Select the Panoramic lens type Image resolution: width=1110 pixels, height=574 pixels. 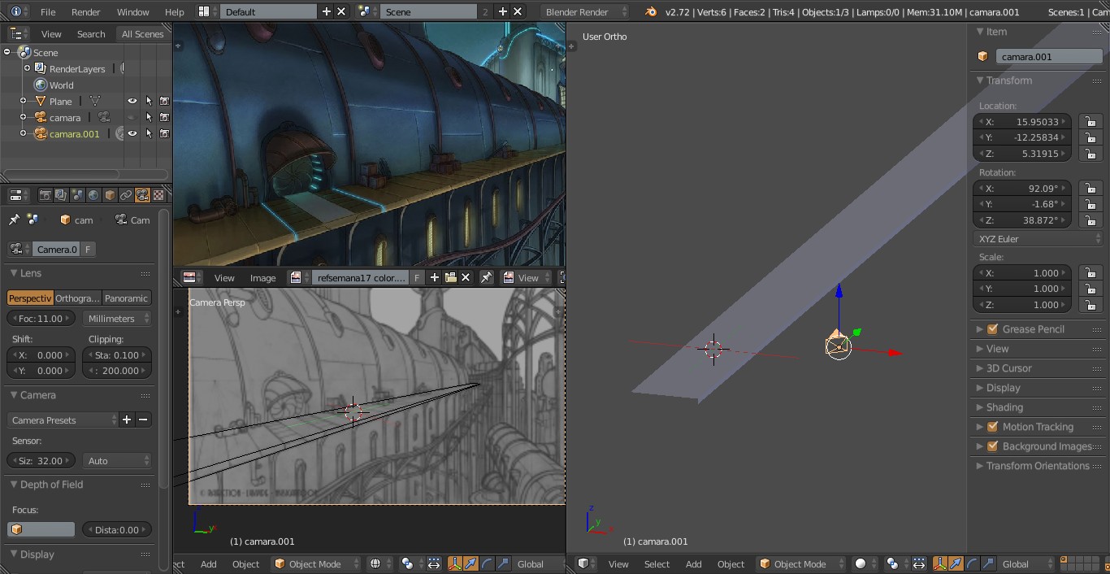pos(127,298)
